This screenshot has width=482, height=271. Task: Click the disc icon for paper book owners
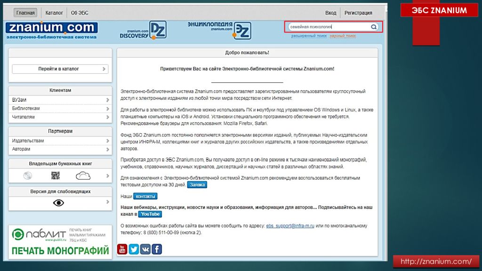click(28, 175)
